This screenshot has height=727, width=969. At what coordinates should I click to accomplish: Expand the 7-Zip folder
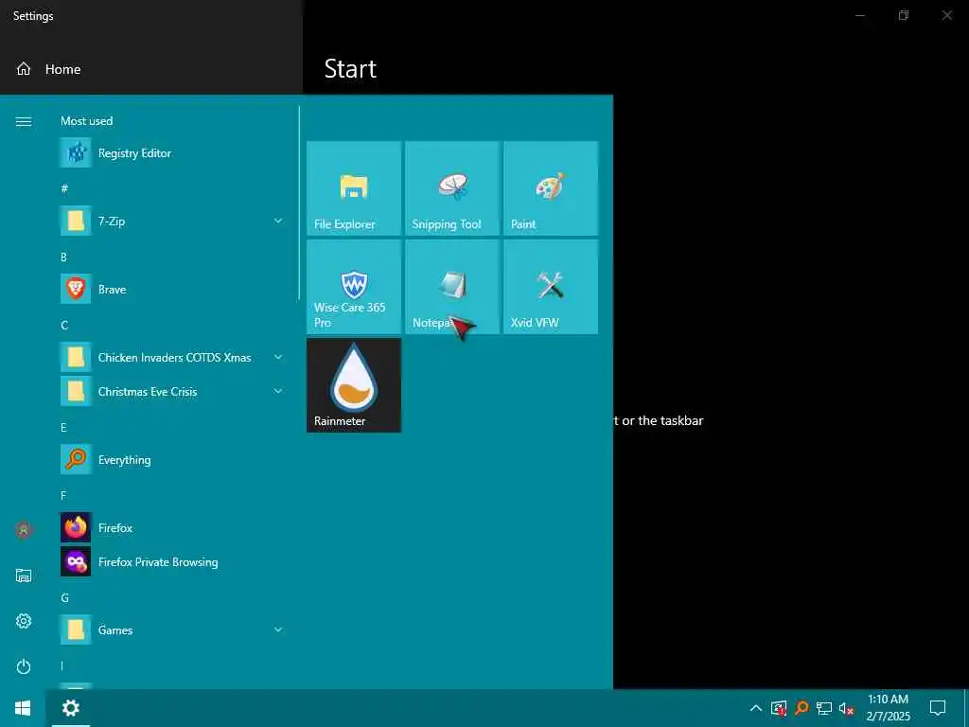click(171, 221)
